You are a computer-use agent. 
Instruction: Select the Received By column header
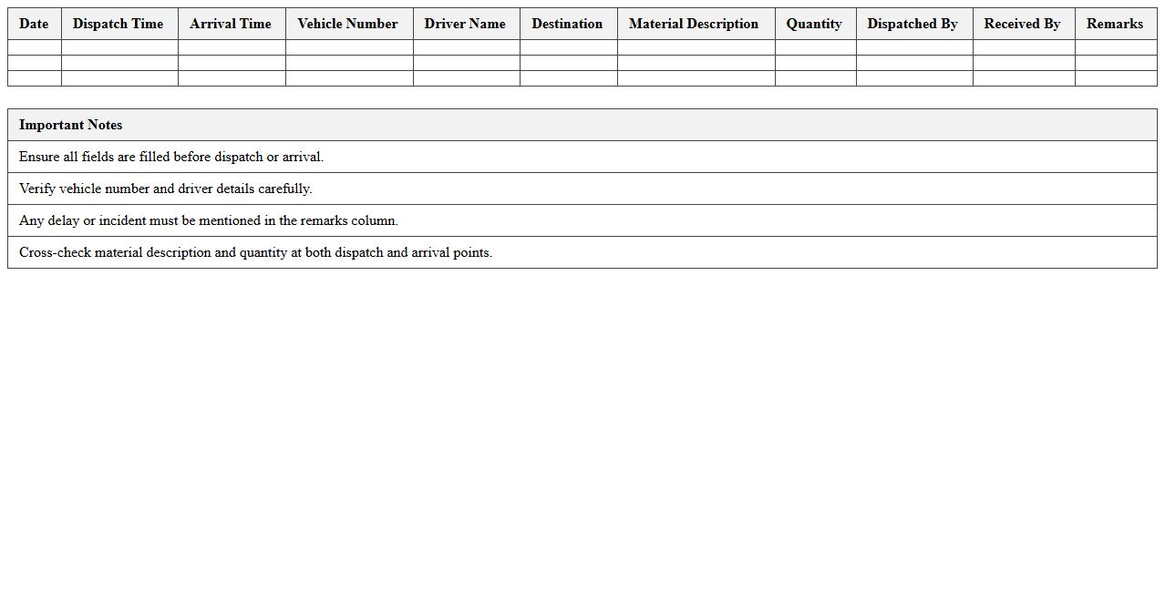1022,24
